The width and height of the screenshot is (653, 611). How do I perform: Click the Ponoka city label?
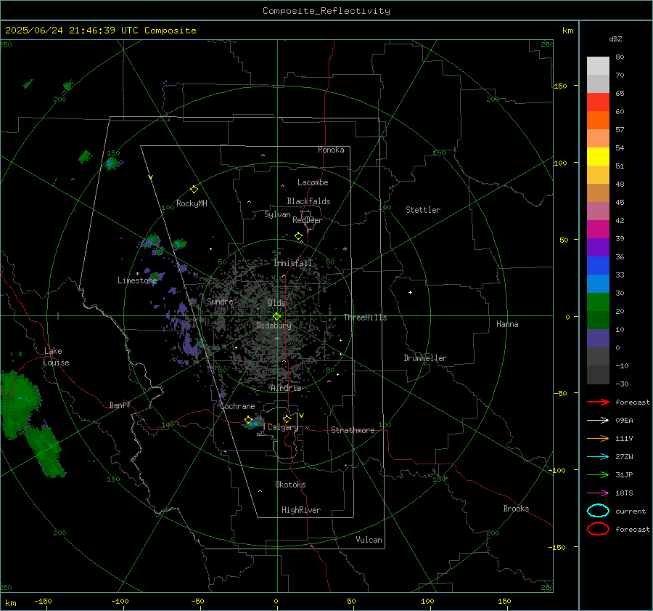coord(331,150)
